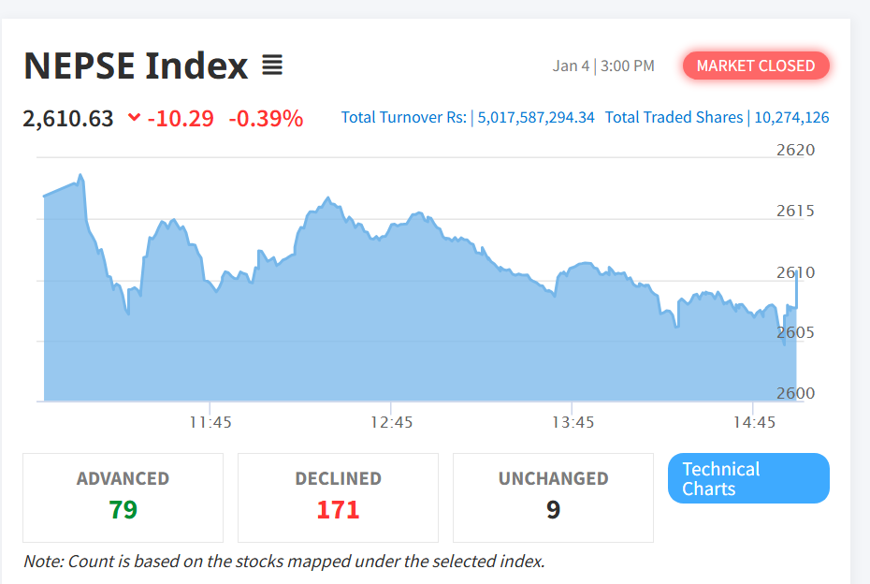Image resolution: width=870 pixels, height=584 pixels.
Task: Click the 2620 value axis label
Action: (x=796, y=150)
